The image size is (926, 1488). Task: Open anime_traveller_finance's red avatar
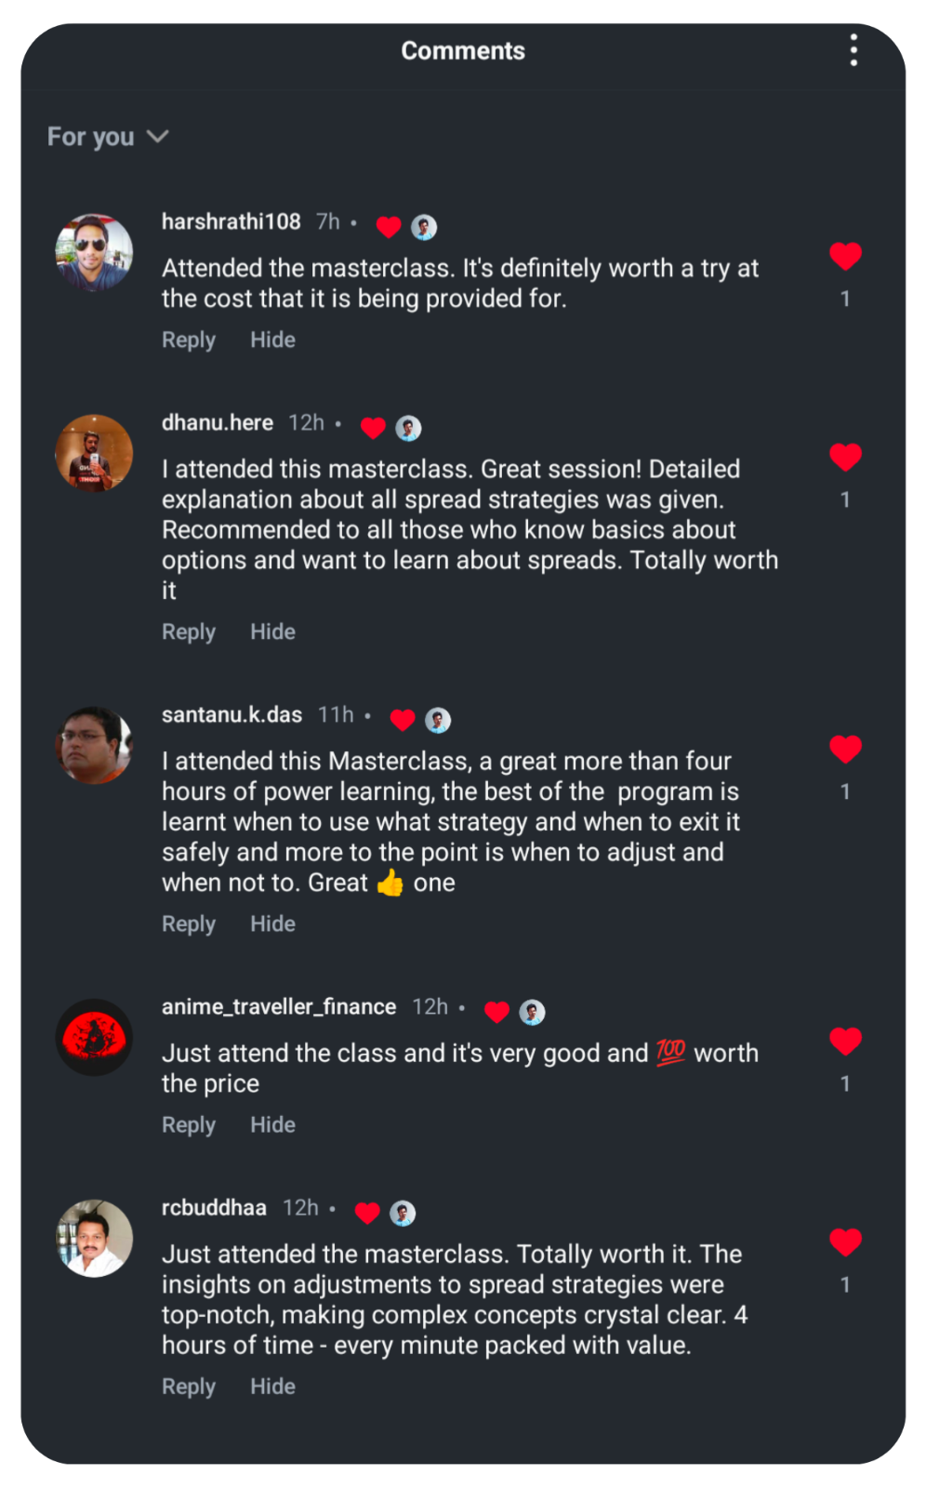coord(94,1037)
